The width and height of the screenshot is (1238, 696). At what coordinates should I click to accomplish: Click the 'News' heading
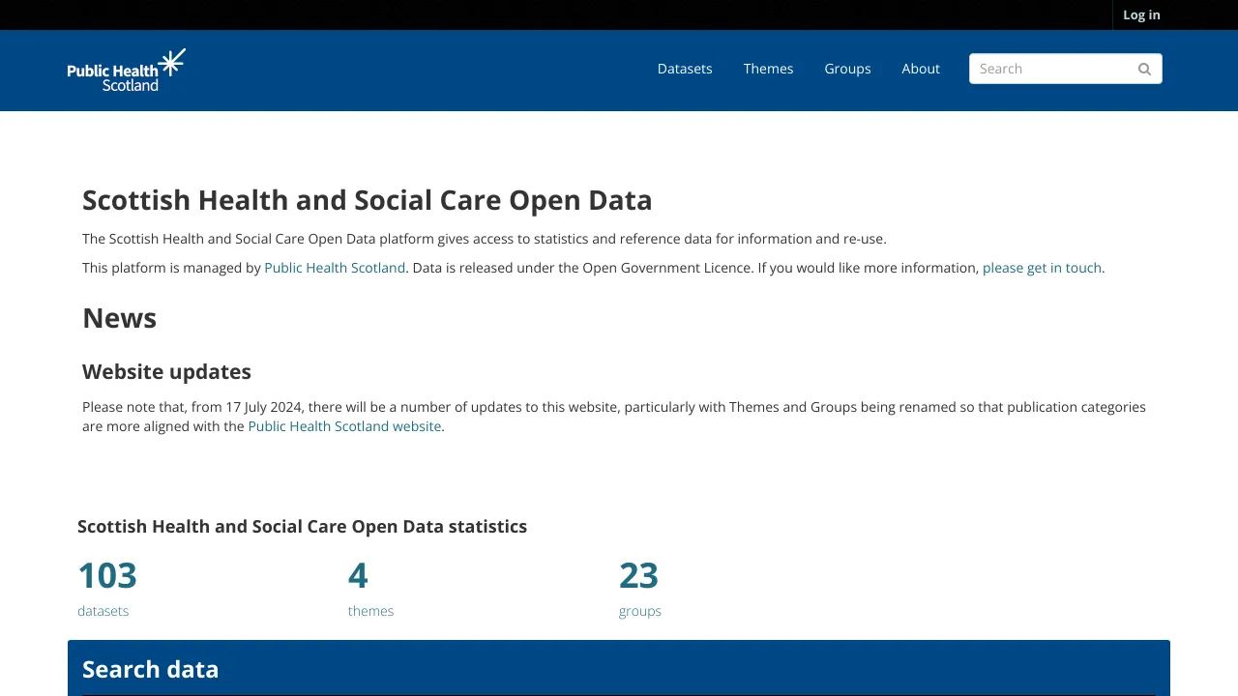pos(119,318)
